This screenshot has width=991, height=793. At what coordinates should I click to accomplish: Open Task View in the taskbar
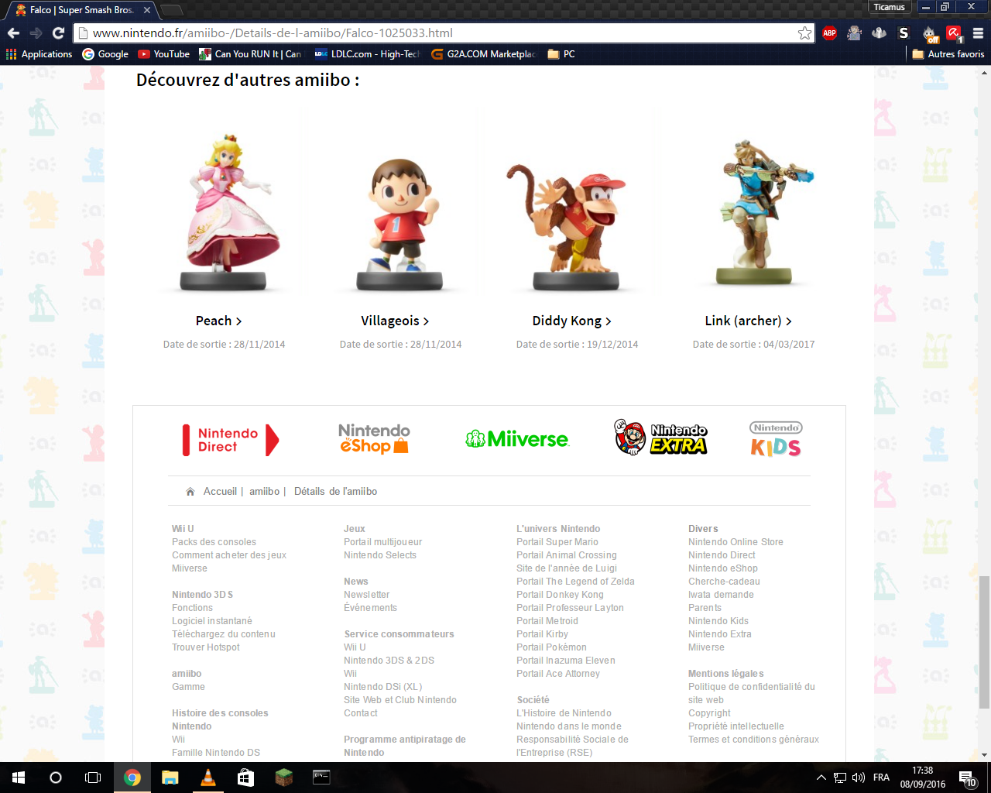point(93,778)
